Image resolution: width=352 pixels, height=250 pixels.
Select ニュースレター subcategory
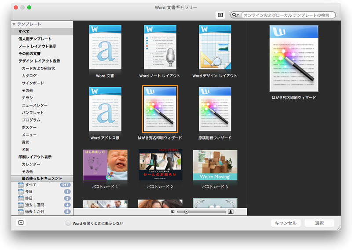35,105
